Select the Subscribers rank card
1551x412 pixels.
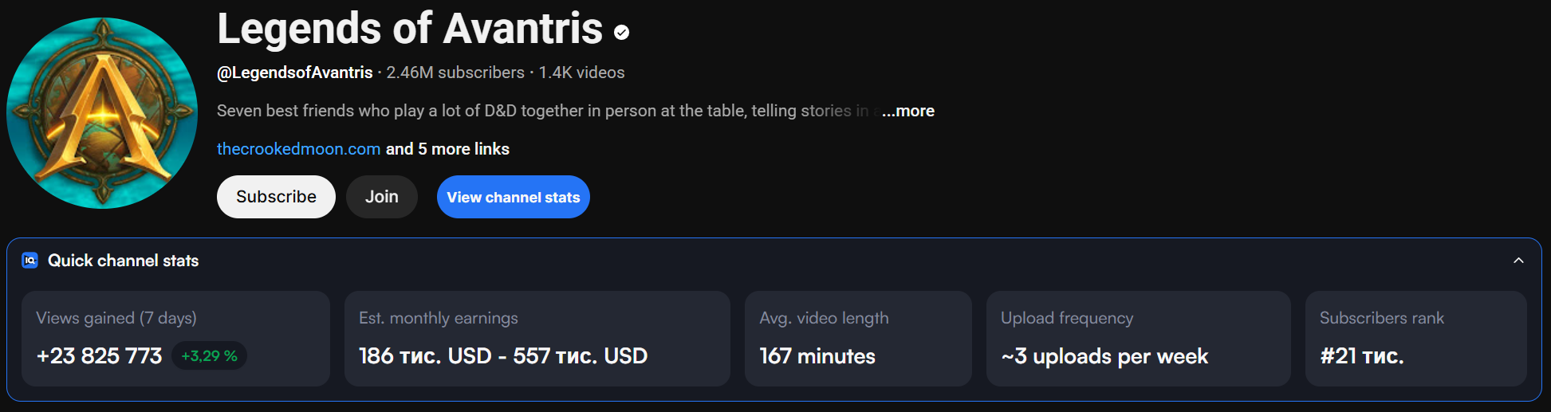[1415, 339]
